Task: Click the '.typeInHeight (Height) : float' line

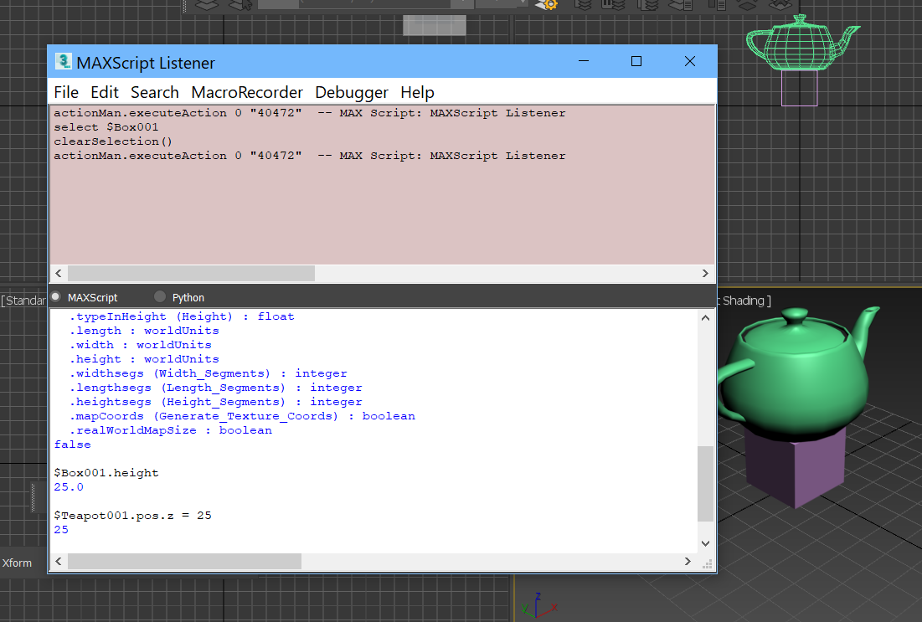Action: coord(182,316)
